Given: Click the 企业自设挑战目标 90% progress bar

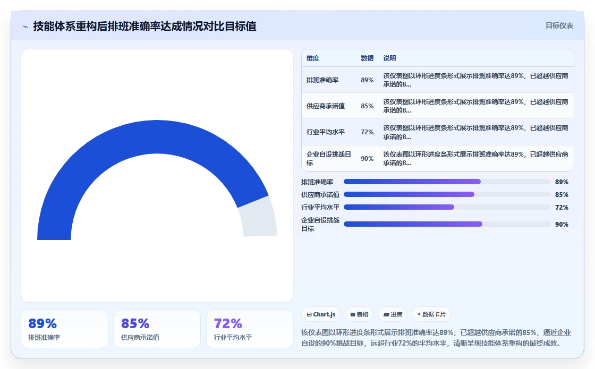Looking at the screenshot, I should pyautogui.click(x=447, y=224).
